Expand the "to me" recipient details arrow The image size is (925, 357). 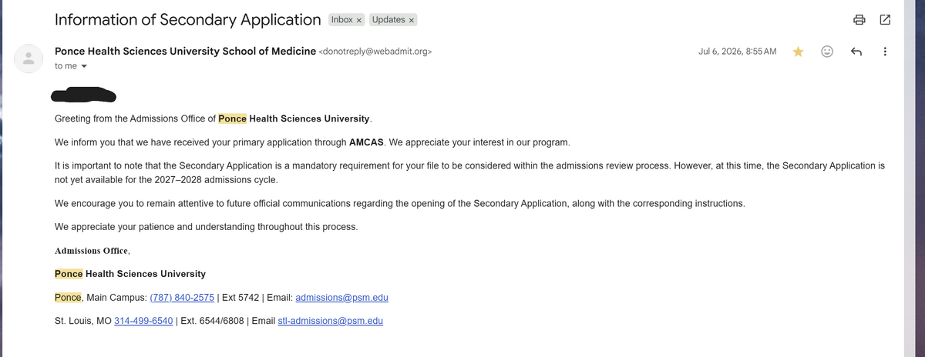(84, 66)
